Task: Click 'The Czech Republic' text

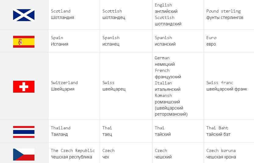Action: (73, 151)
